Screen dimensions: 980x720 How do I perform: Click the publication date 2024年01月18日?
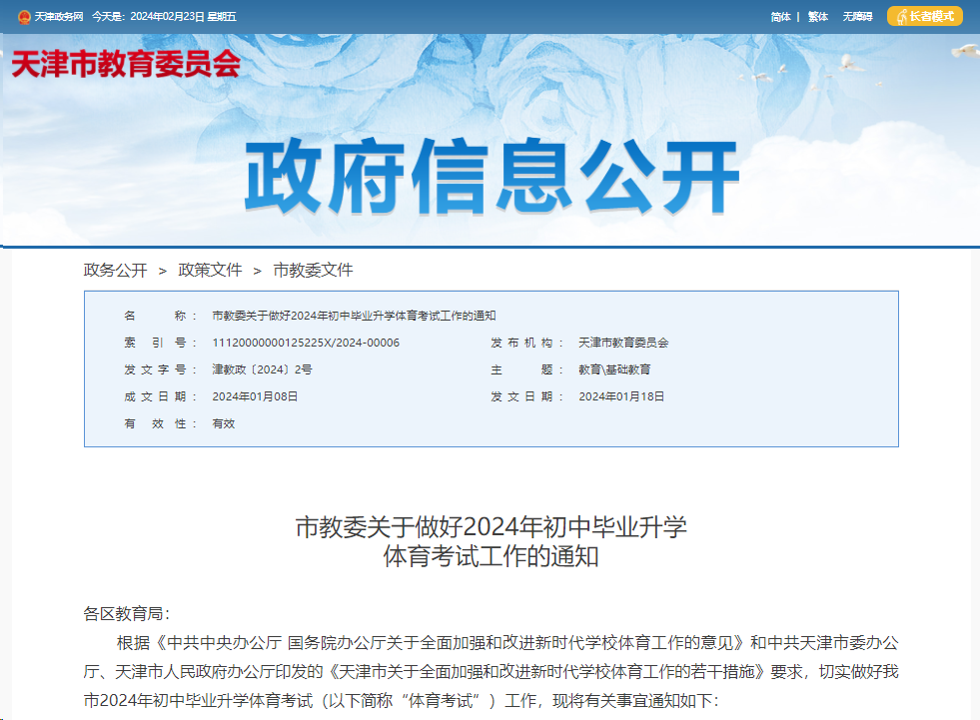(x=622, y=396)
